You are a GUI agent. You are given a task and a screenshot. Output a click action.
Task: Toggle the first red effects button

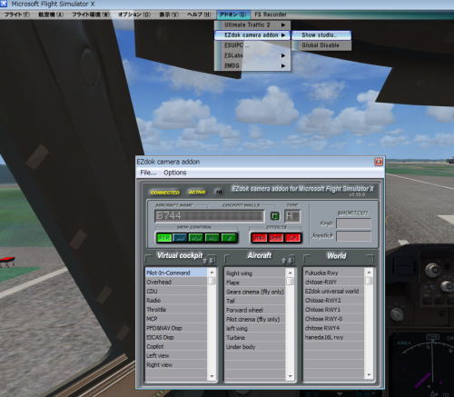click(x=259, y=238)
